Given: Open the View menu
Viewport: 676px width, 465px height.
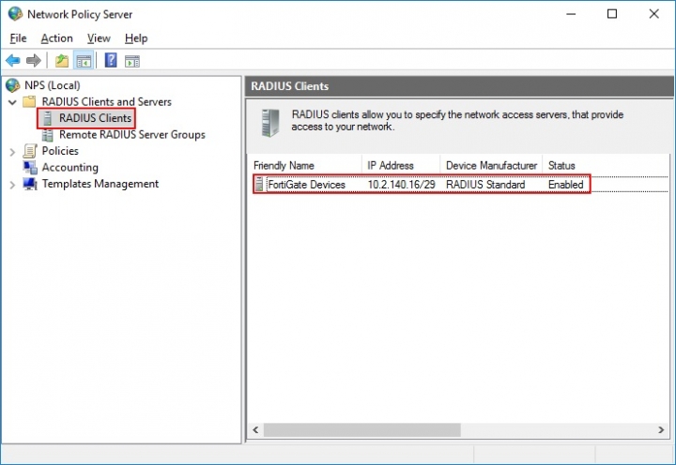Looking at the screenshot, I should pos(99,38).
